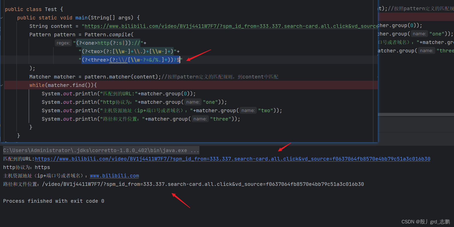This screenshot has height=227, width=454.
Task: Click 'Pattern pattern' variable declaration
Action: point(52,35)
